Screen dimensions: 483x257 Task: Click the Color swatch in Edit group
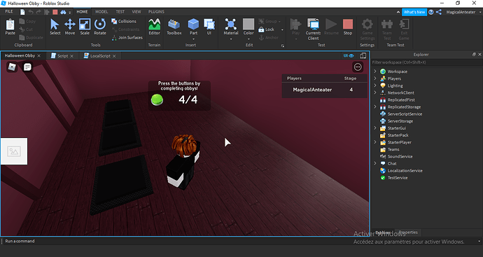248,24
